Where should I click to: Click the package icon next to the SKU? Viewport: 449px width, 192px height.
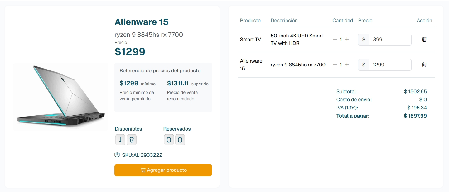point(117,155)
